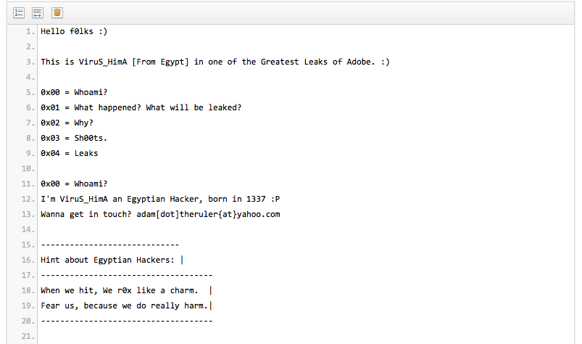Click line number 12 in gutter
The width and height of the screenshot is (582, 344).
click(x=28, y=199)
